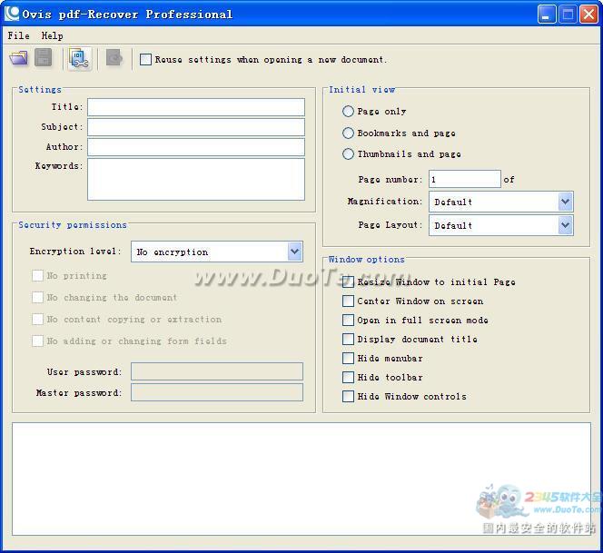Screen dimensions: 603x553
Task: Click the Page number field
Action: click(x=465, y=179)
